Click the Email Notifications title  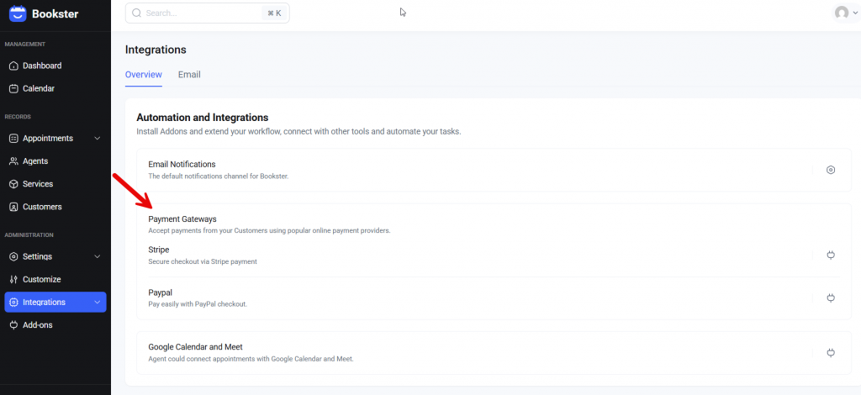pyautogui.click(x=182, y=164)
